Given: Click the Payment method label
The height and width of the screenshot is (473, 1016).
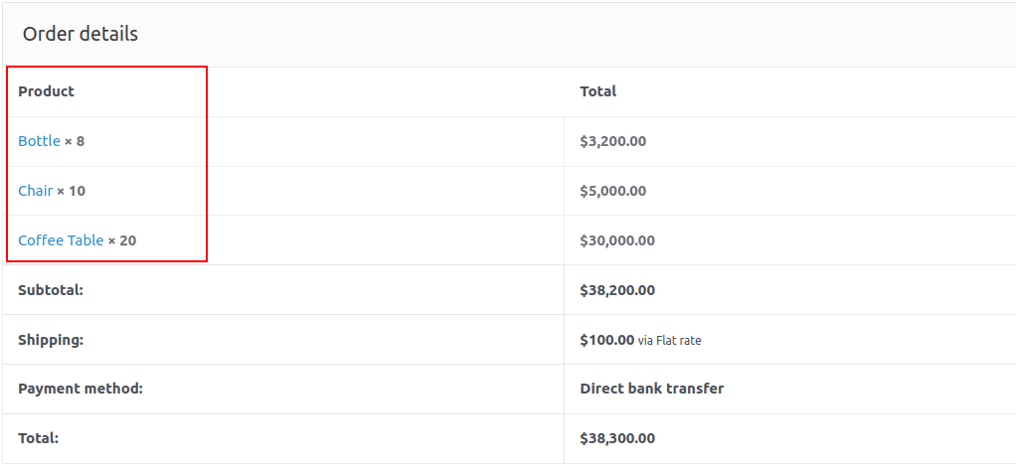Looking at the screenshot, I should point(81,389).
